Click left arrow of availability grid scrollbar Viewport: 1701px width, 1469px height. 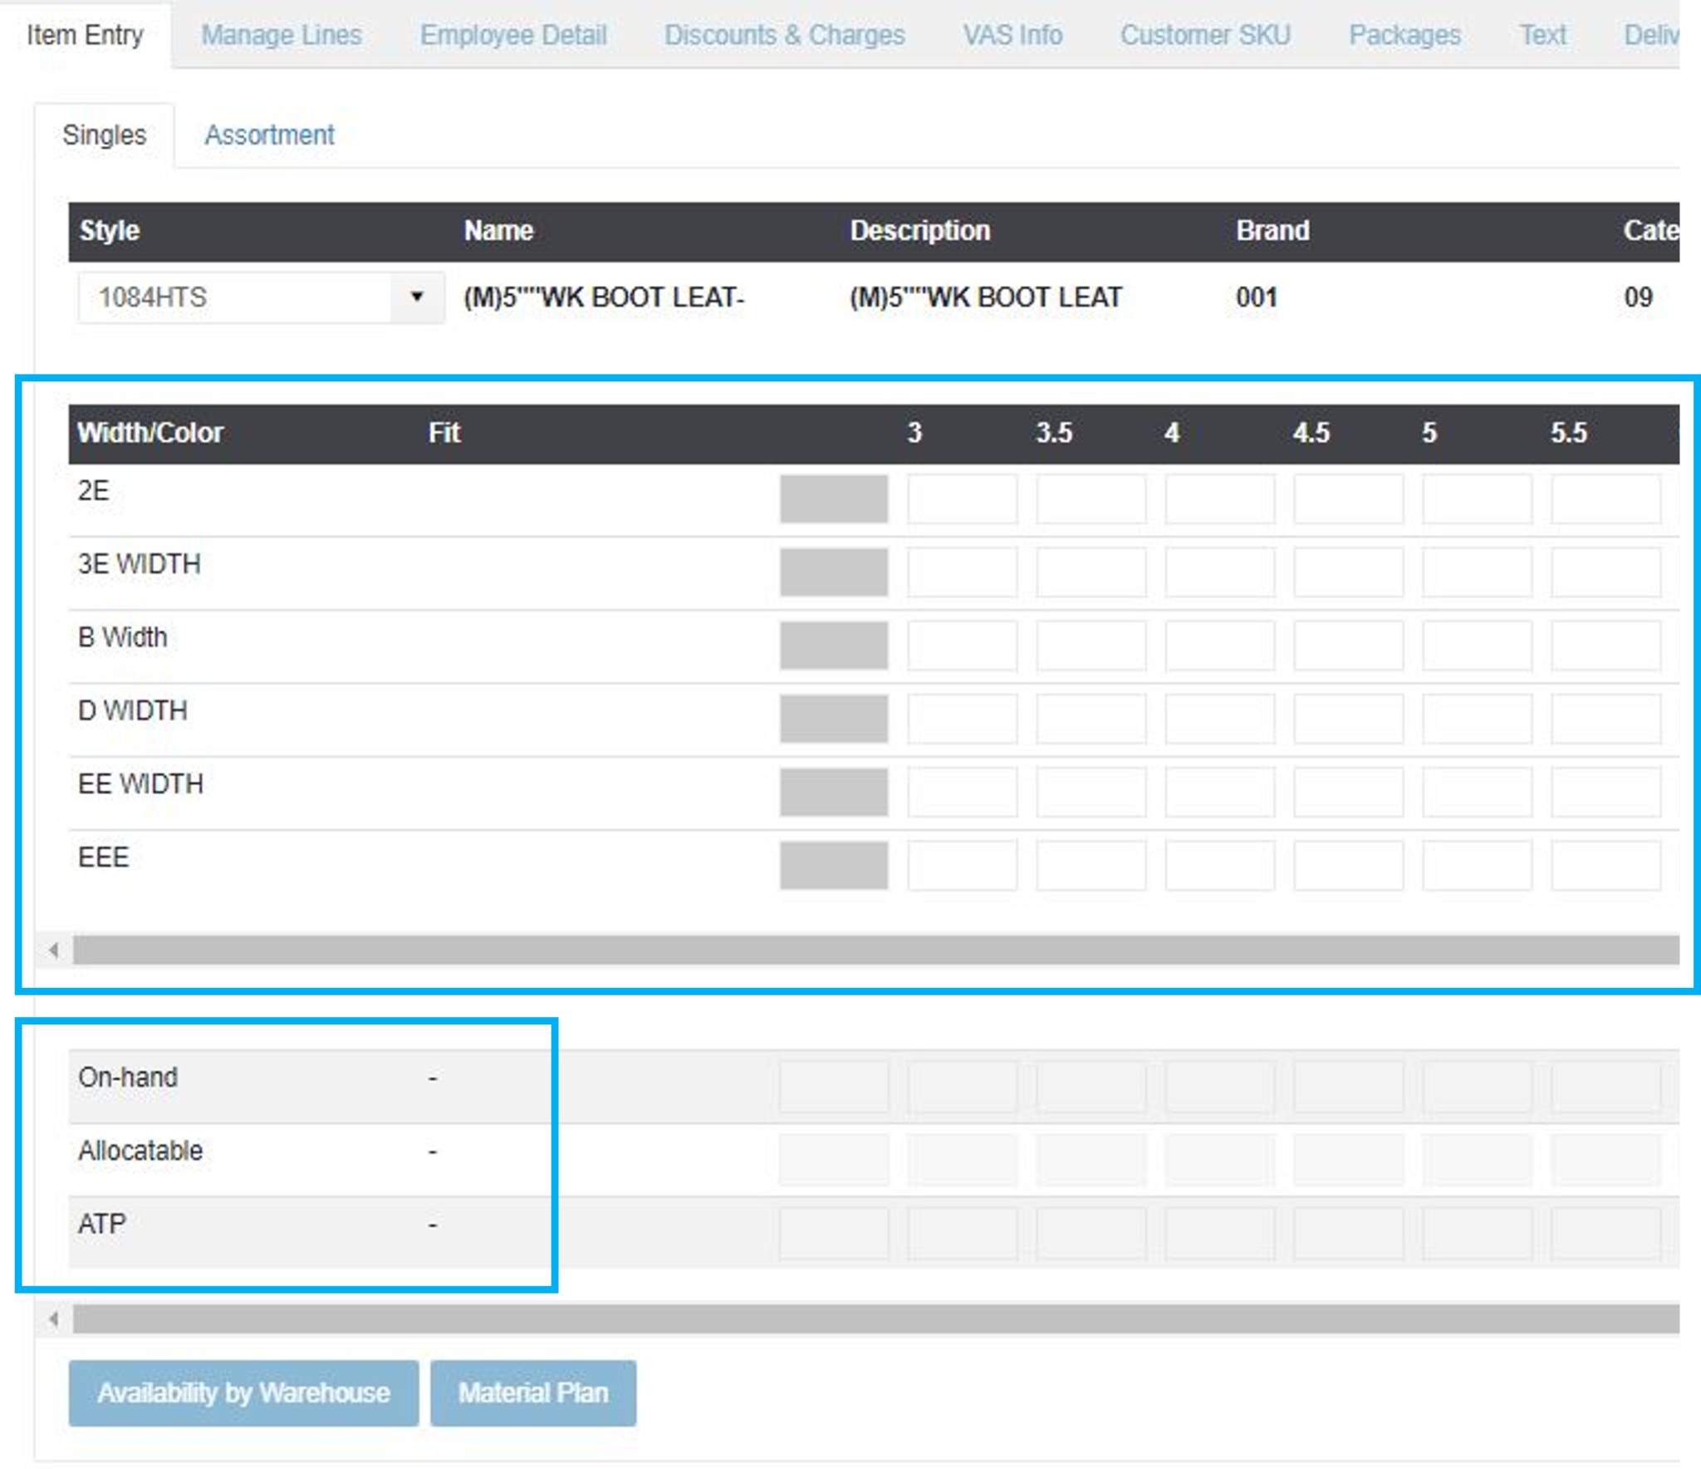pos(54,1319)
